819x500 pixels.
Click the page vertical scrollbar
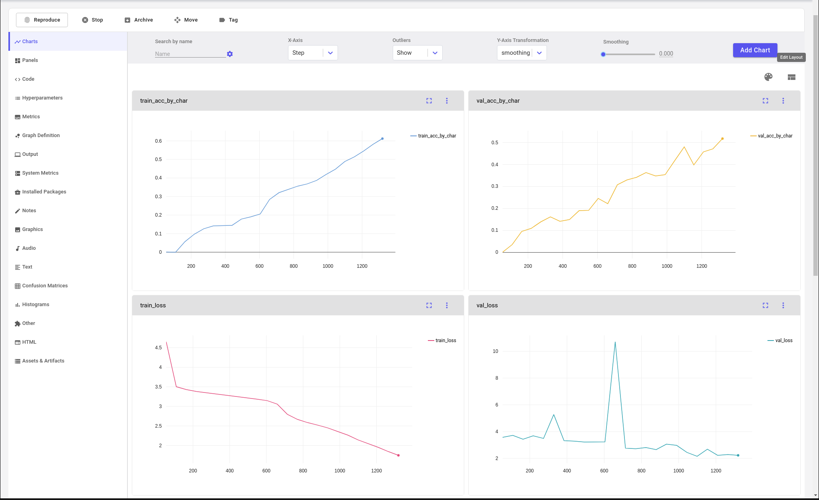(x=815, y=146)
